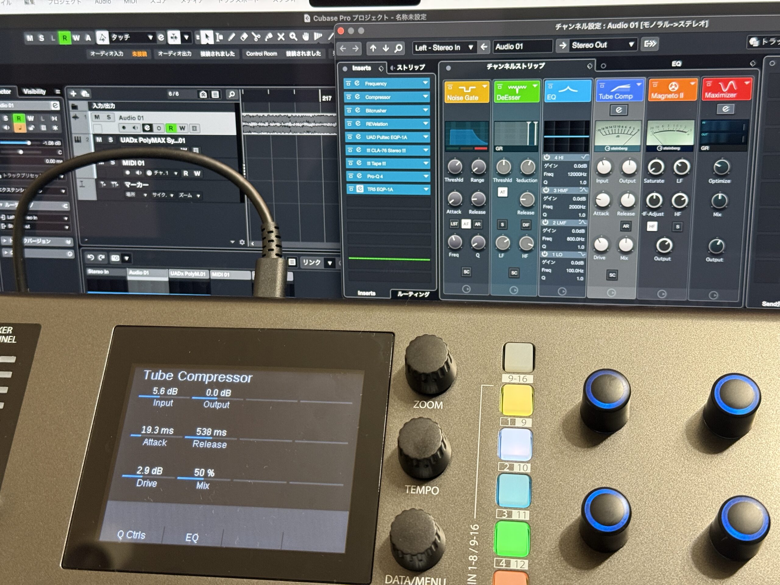Image resolution: width=780 pixels, height=585 pixels.
Task: Click the Bitcrusher insert slot
Action: 387,110
